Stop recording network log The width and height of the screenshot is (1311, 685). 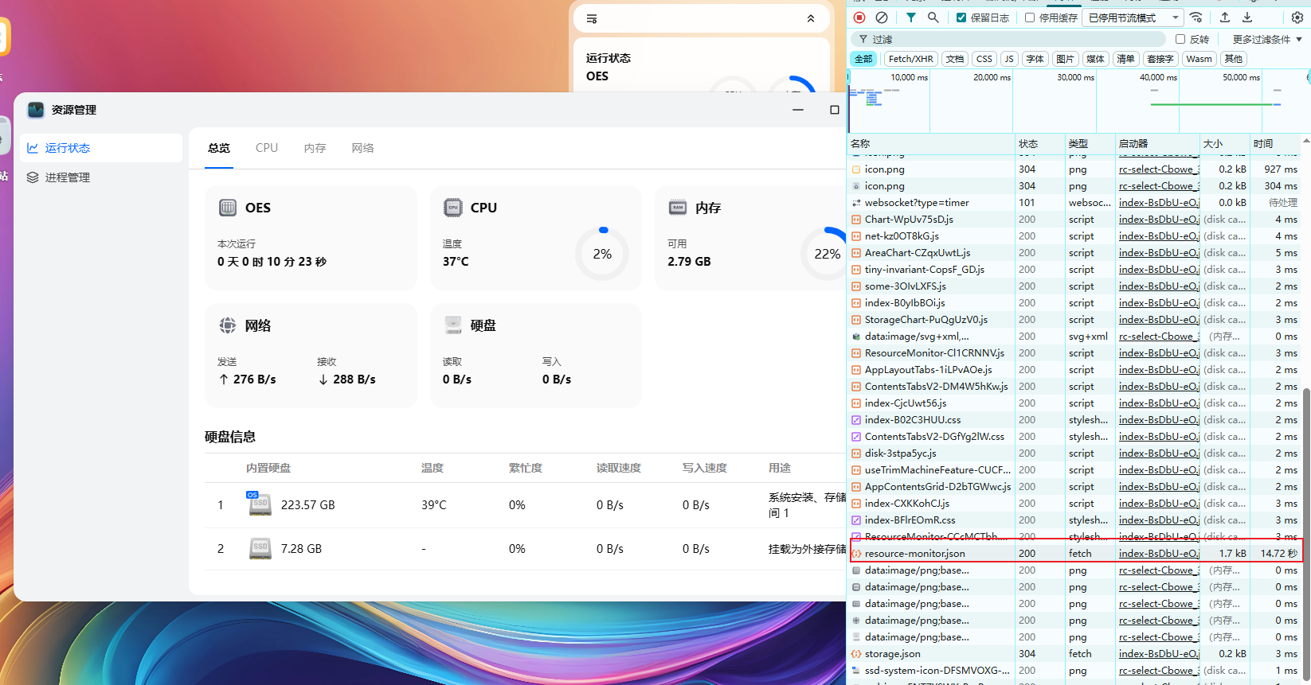[859, 18]
